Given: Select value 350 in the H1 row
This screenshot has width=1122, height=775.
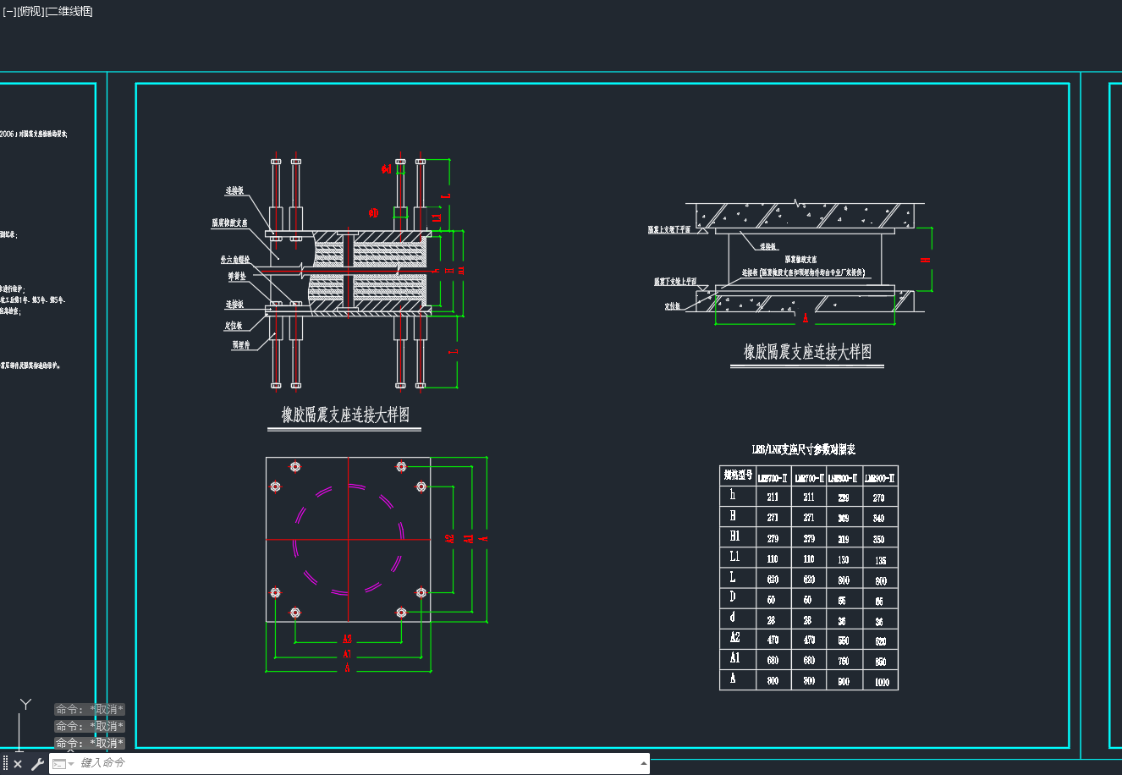Looking at the screenshot, I should pos(879,540).
